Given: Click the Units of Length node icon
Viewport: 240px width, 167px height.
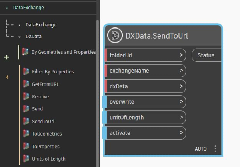Looking at the screenshot, I should point(26,159).
